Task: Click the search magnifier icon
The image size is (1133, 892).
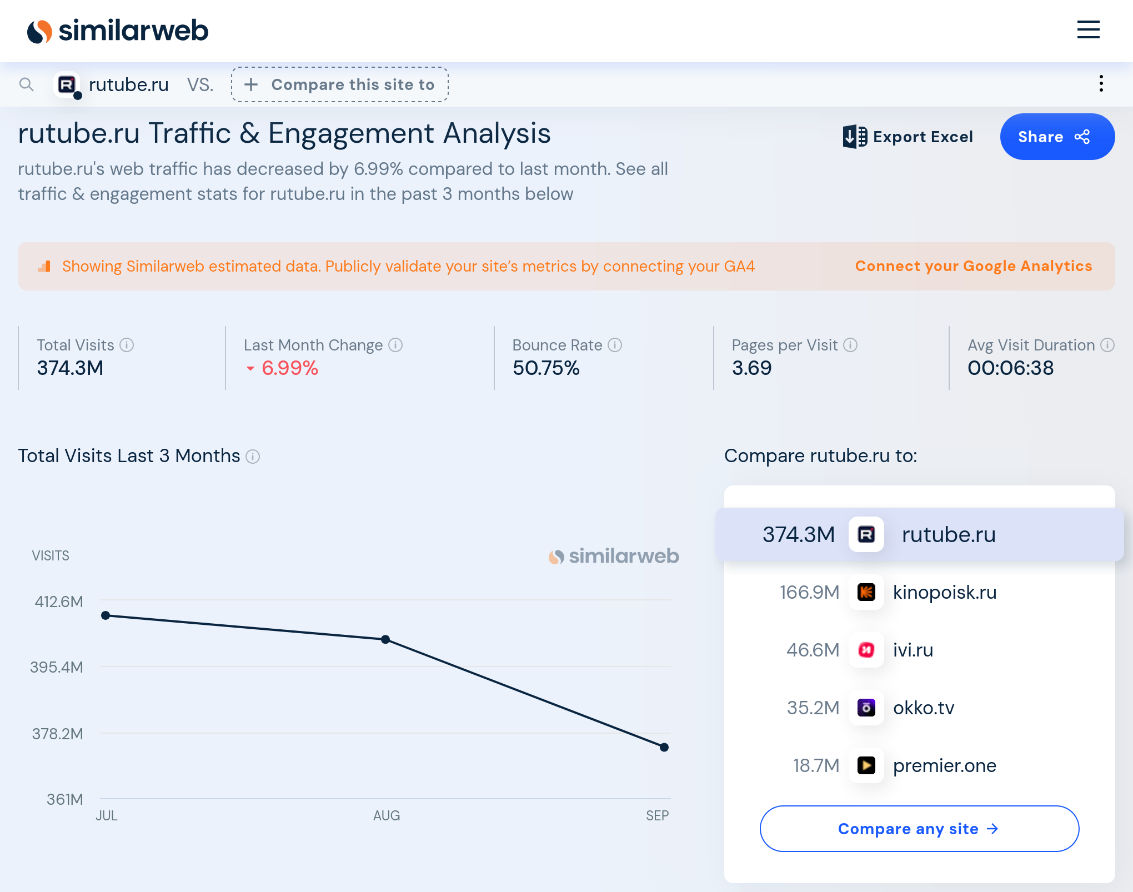Action: point(26,84)
